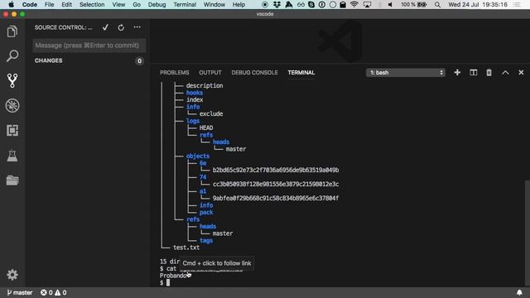The height and width of the screenshot is (298, 530).
Task: Open Notification Center list icon
Action: click(x=517, y=4)
